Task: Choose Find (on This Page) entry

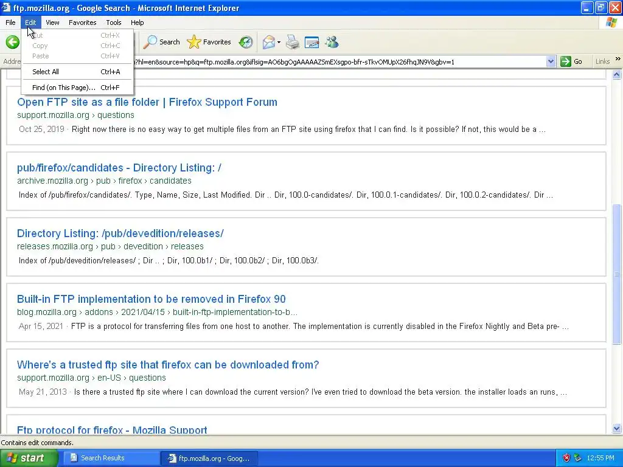Action: coord(77,88)
